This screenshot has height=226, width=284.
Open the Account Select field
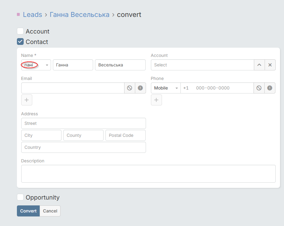coord(202,65)
